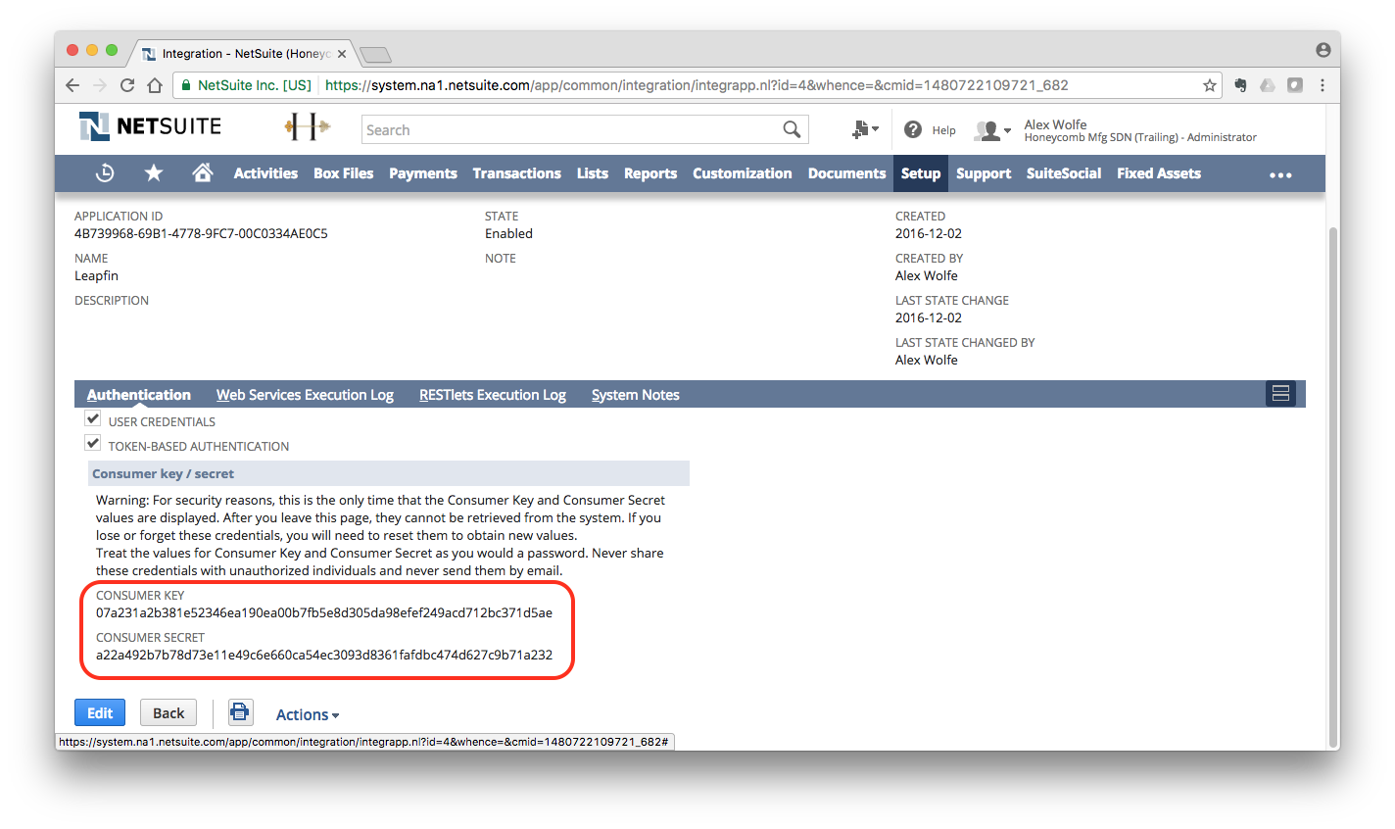Screen dimensions: 1395x829
Task: Toggle the Token-Based Authentication checkbox
Action: (x=93, y=444)
